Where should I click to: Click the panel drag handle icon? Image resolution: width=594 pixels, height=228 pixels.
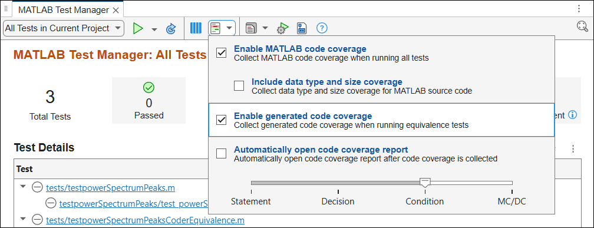(x=6, y=9)
